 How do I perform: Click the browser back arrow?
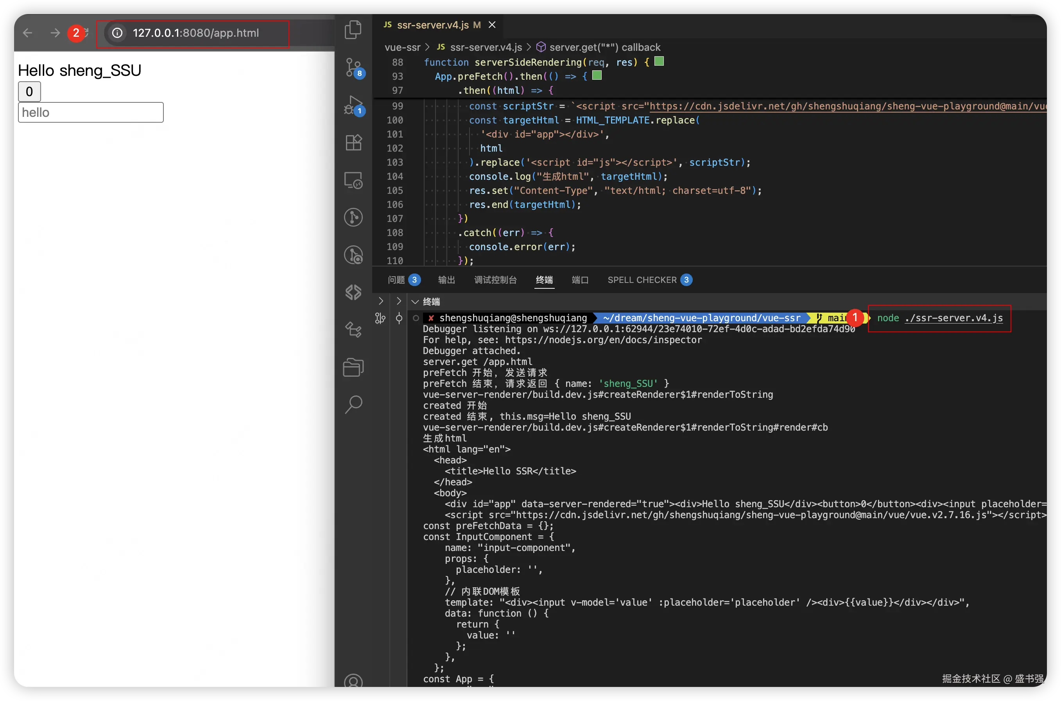tap(28, 33)
